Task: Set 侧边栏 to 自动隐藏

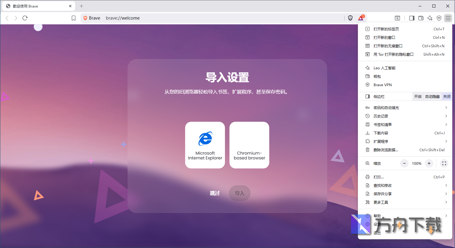Action: (x=432, y=96)
